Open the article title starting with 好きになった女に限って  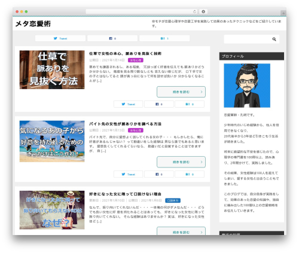pyautogui.click(x=125, y=194)
